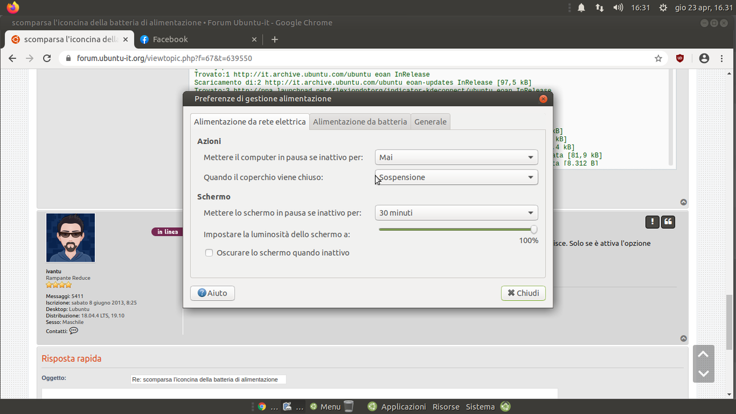Open the schermo in pausa 30 minuti dropdown
Screen dimensions: 736x414
[457, 213]
